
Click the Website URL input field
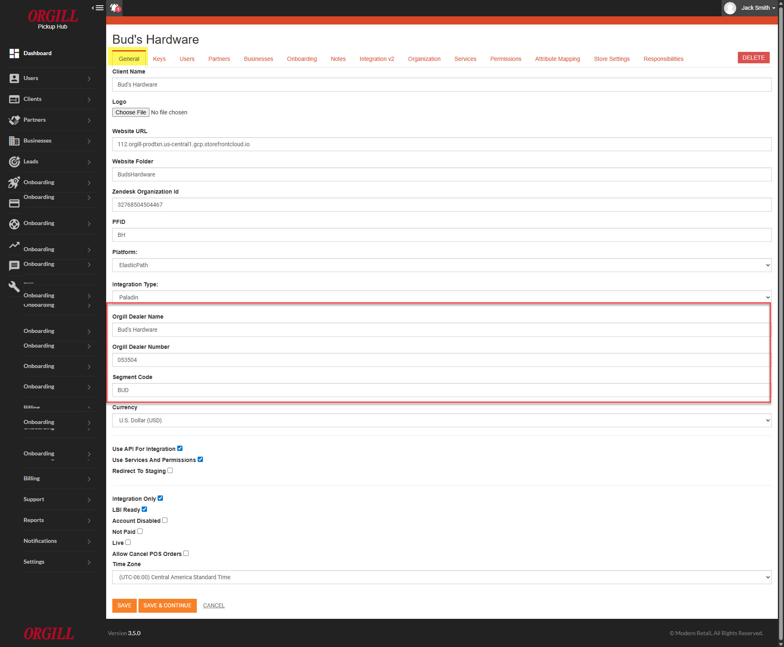pos(442,144)
